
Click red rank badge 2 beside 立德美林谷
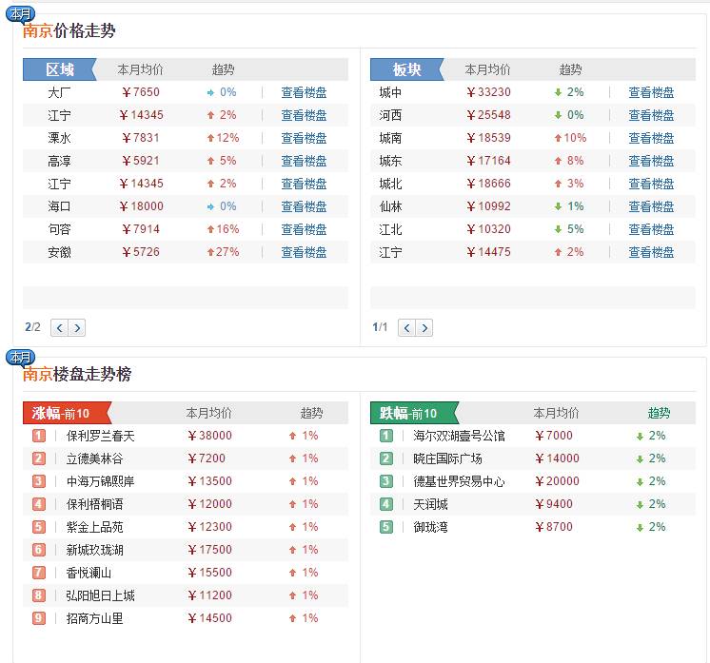tap(39, 458)
